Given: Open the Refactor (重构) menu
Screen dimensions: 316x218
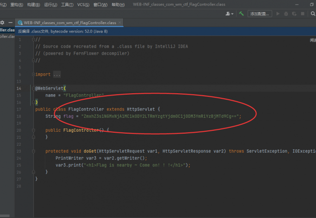Looking at the screenshot, I should click(17, 5).
